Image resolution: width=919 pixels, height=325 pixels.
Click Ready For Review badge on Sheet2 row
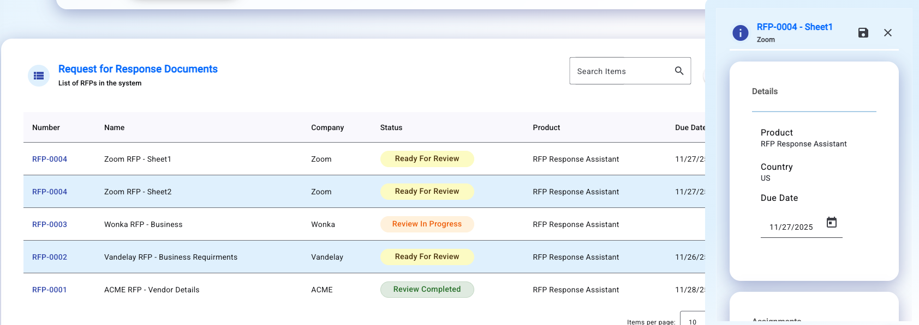427,192
